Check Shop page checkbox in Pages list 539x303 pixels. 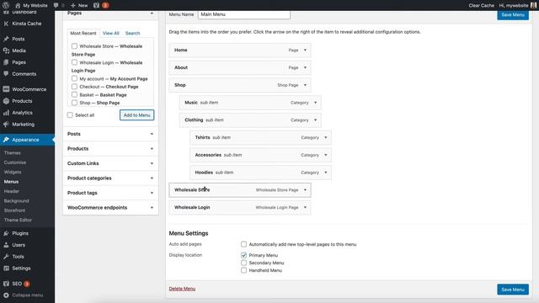pyautogui.click(x=74, y=103)
